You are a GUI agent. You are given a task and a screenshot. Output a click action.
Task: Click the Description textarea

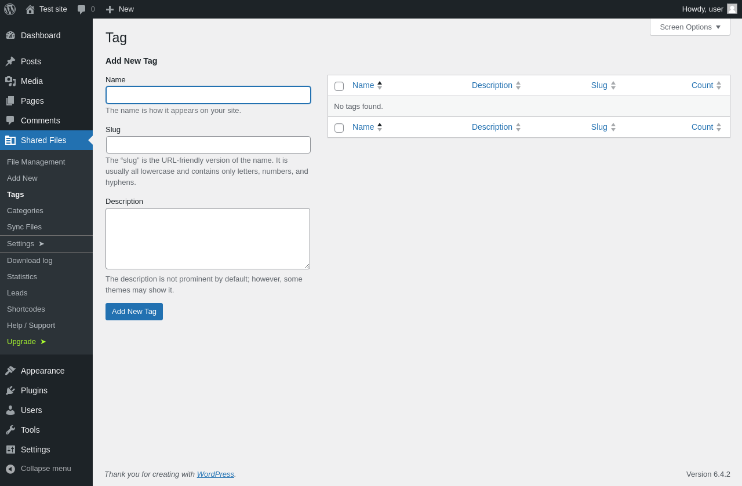click(x=208, y=239)
